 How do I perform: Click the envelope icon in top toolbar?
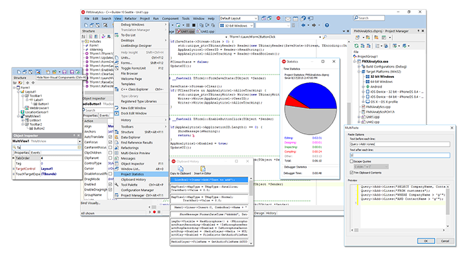click(x=288, y=19)
